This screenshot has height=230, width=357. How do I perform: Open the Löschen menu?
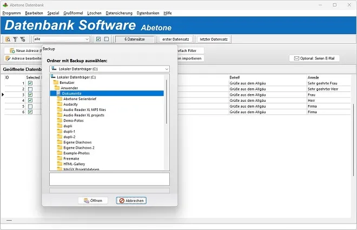point(94,13)
